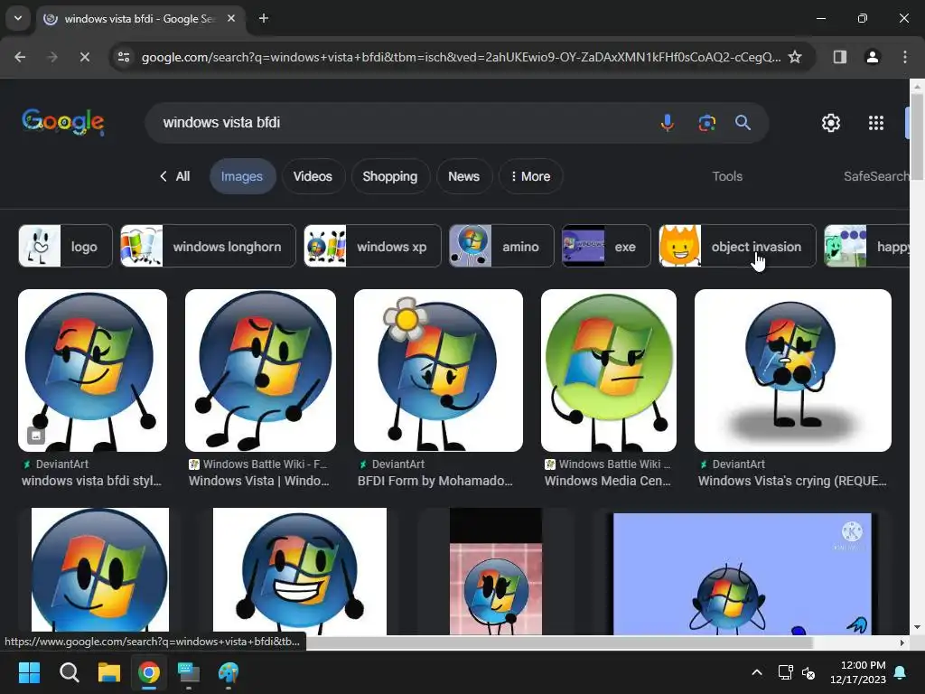Filter by windows longhorn chip
The image size is (925, 694).
(x=208, y=246)
